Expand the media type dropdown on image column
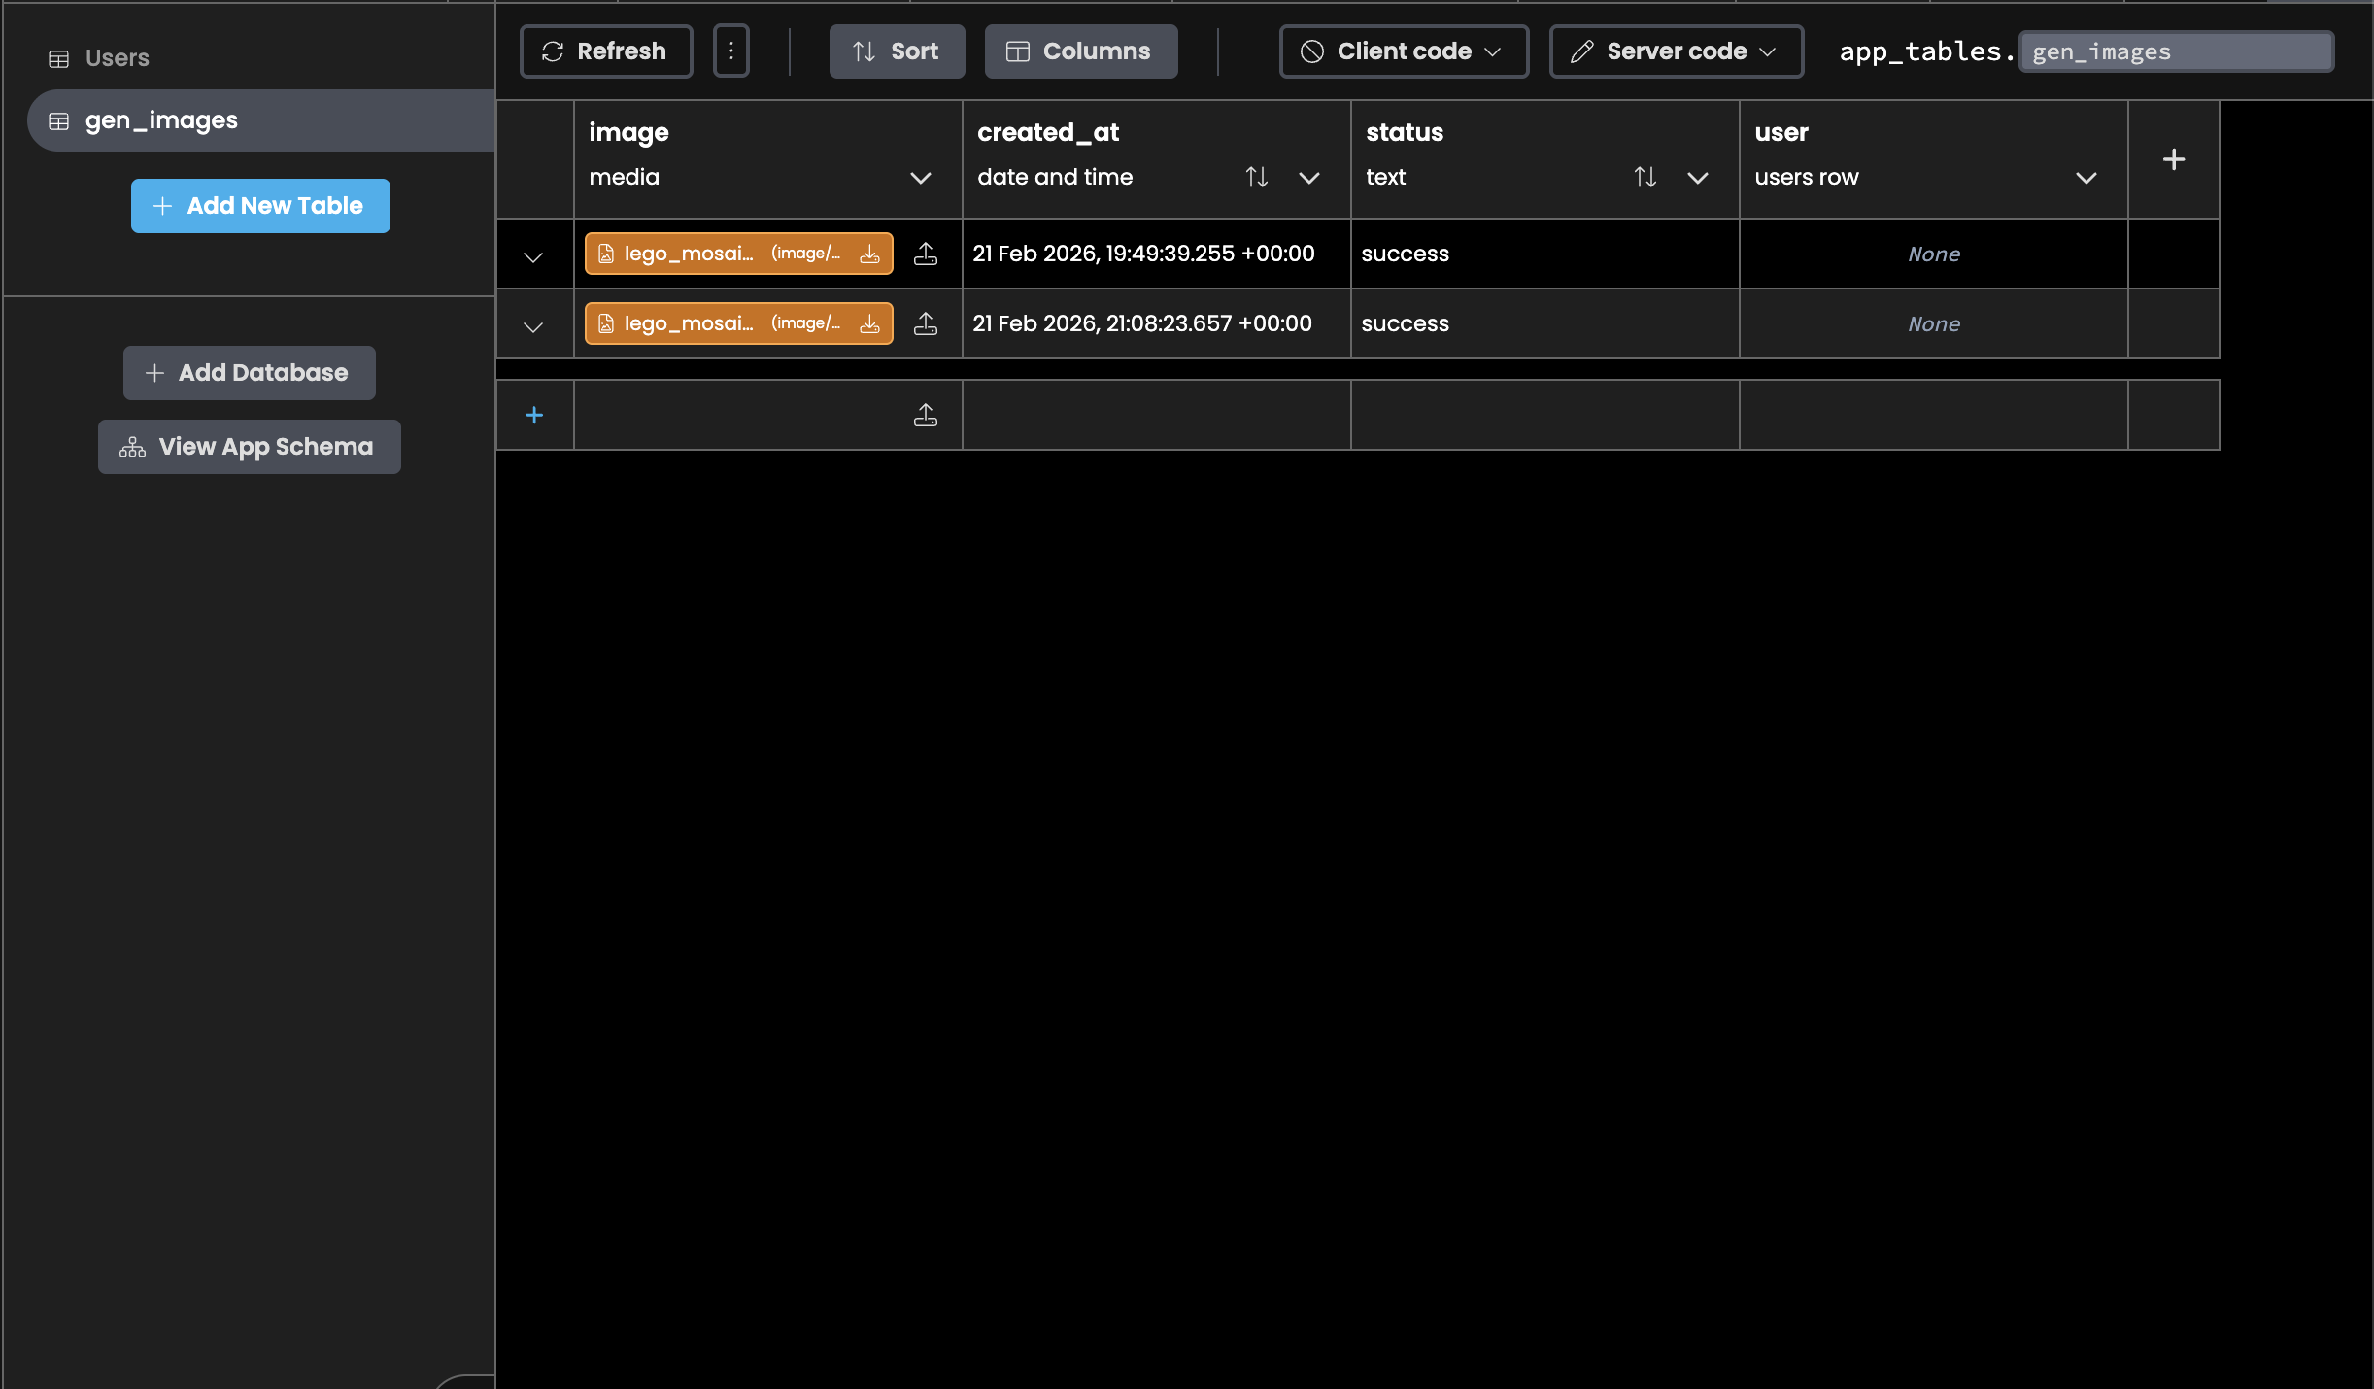Screen dimensions: 2374x1389 (920, 178)
